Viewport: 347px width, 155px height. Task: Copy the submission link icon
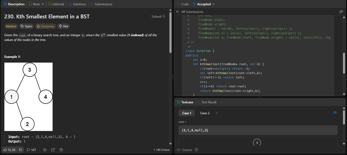(x=341, y=12)
